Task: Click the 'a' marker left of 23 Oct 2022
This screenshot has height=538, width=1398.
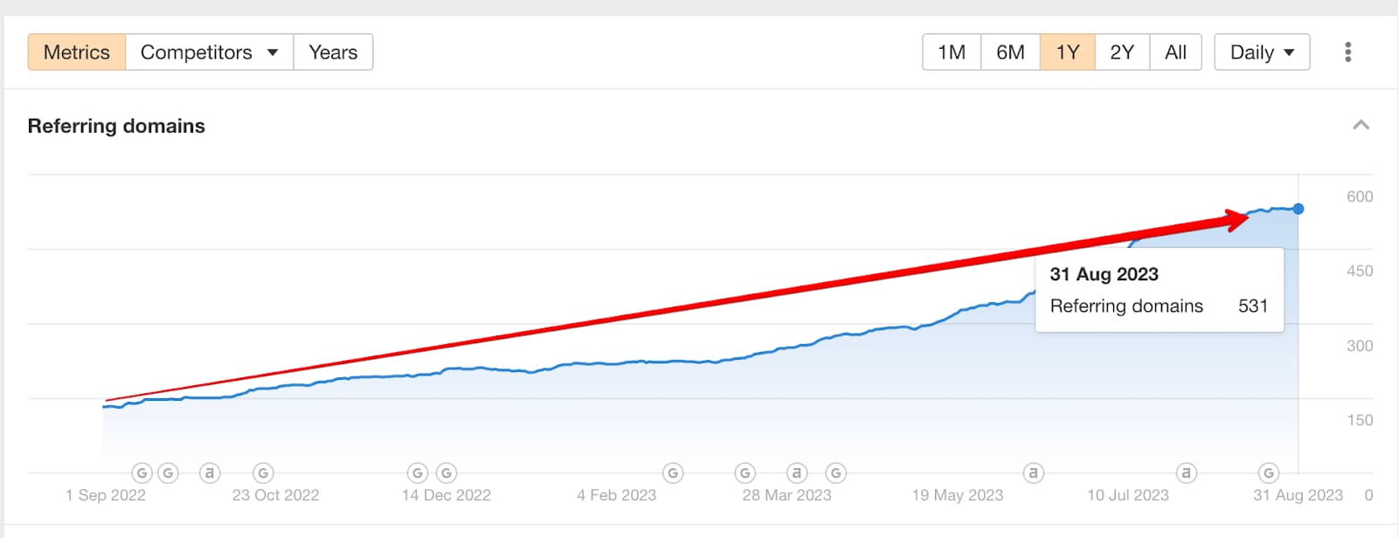Action: point(209,473)
